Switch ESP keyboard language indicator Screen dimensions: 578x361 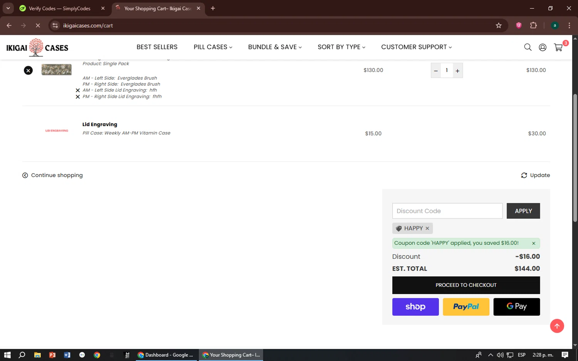[522, 355]
